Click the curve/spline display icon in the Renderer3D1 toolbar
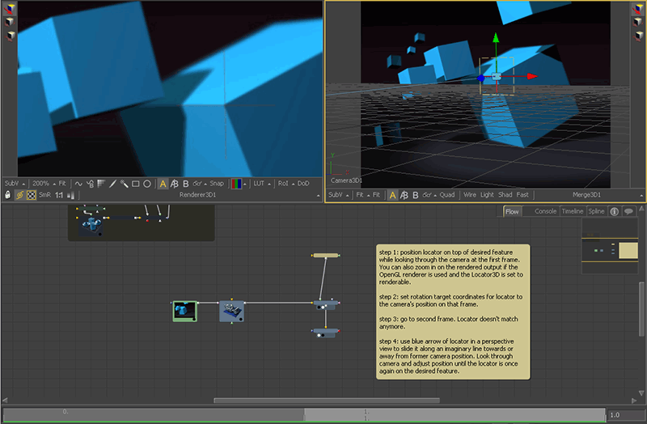This screenshot has width=647, height=424. [78, 184]
